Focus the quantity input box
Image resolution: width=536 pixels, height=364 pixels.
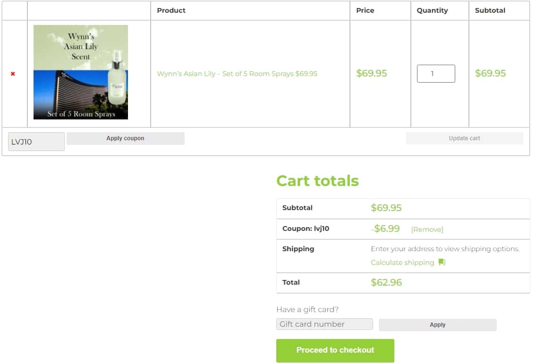click(435, 74)
